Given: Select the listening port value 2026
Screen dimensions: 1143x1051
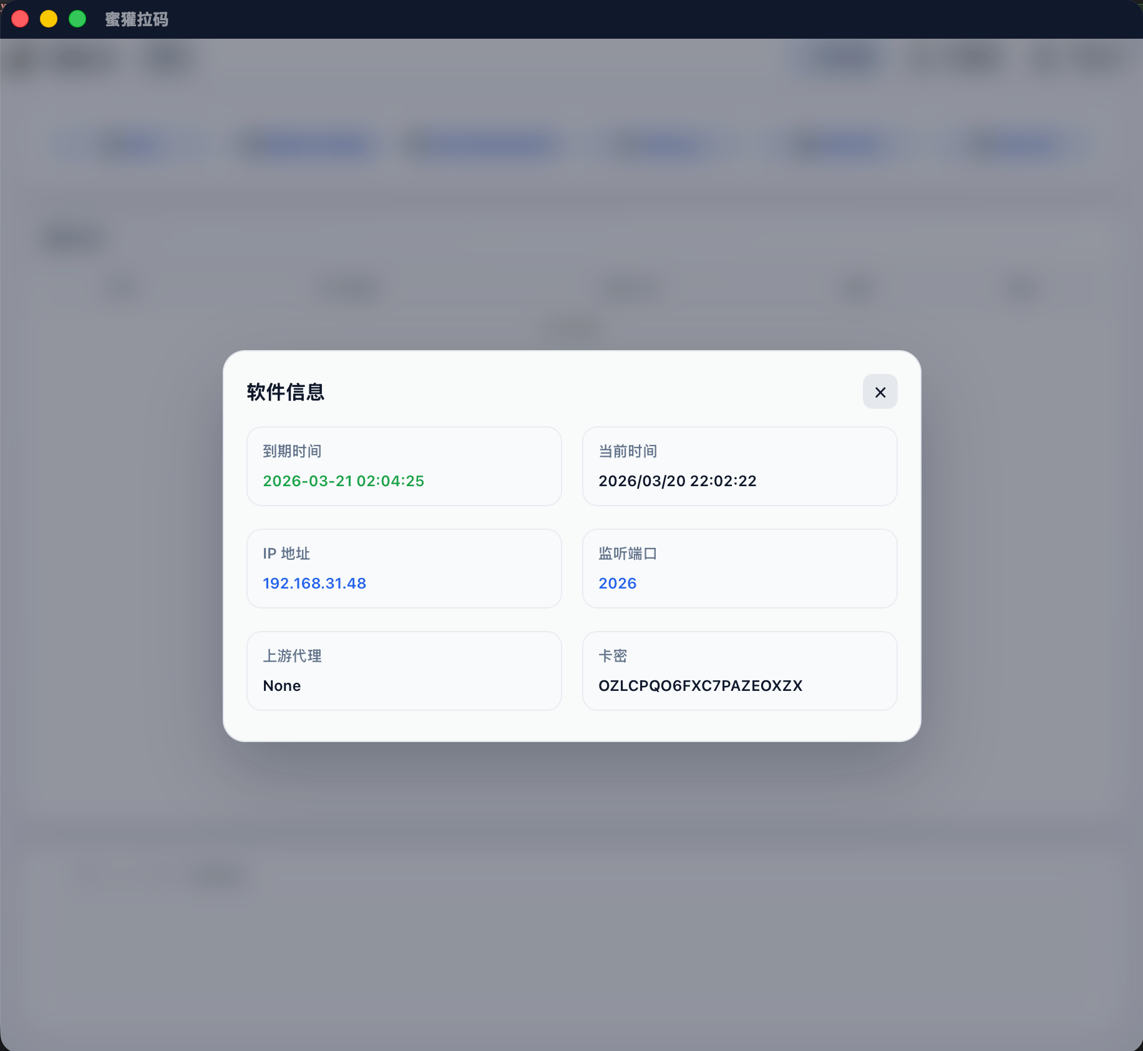Looking at the screenshot, I should (x=617, y=583).
